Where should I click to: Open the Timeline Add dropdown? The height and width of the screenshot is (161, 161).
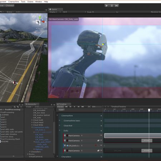pyautogui.click(x=62, y=110)
